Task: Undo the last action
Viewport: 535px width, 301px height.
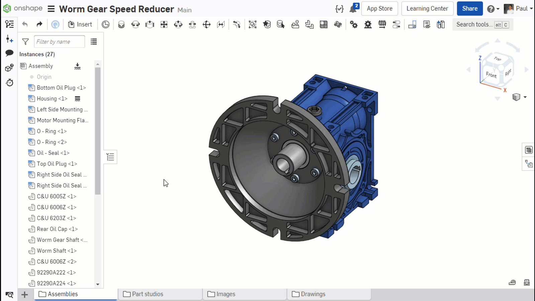Action: (25, 24)
